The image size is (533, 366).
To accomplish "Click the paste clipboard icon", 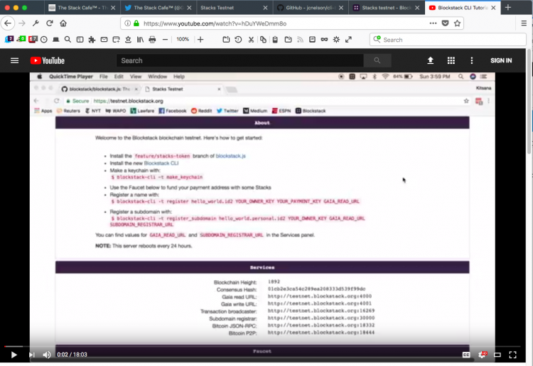I will coord(275,40).
